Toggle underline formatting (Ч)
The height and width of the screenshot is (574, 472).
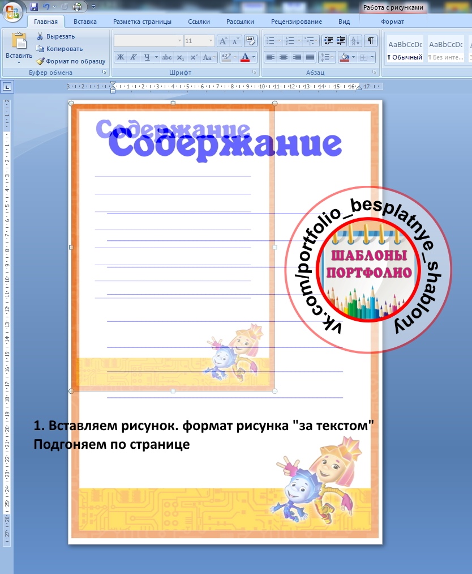[147, 57]
